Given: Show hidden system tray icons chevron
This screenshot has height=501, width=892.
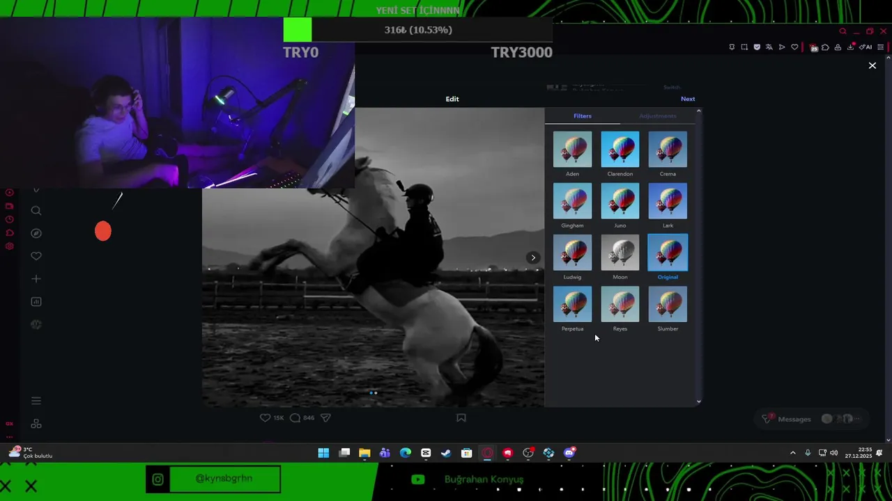Looking at the screenshot, I should tap(792, 453).
